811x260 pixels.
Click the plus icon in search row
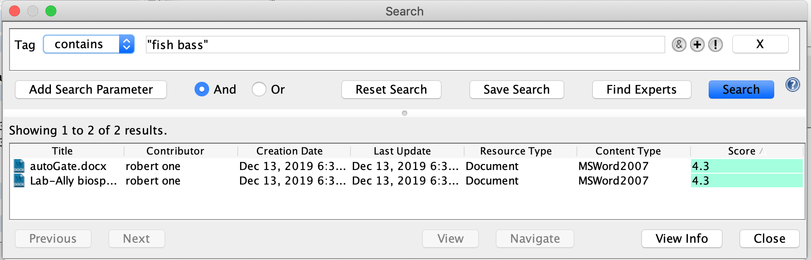pos(697,45)
